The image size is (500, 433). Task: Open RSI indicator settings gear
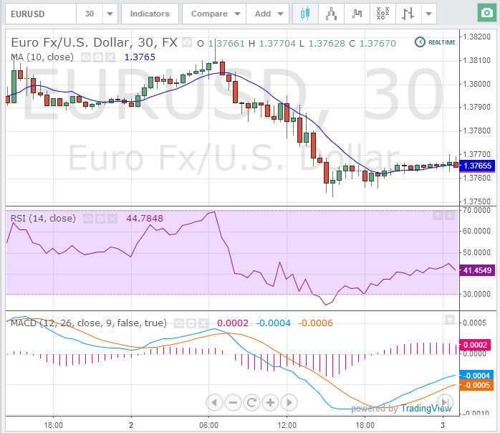click(x=100, y=219)
